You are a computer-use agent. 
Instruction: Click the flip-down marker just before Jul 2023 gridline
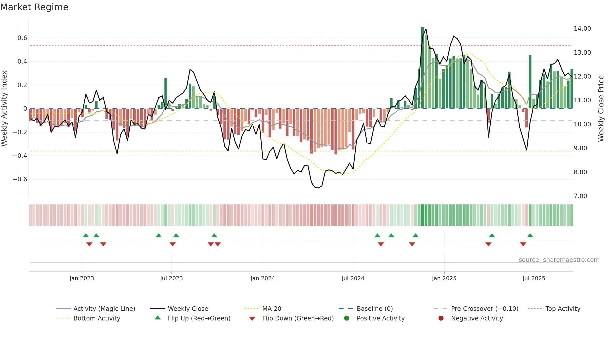173,244
